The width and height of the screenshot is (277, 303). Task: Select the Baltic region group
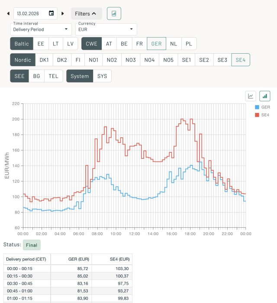coord(22,44)
